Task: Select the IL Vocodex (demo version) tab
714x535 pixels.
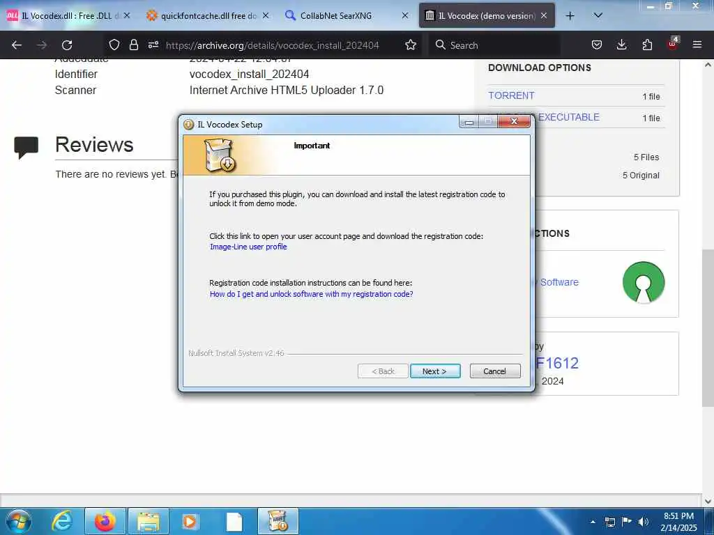Action: coord(486,15)
